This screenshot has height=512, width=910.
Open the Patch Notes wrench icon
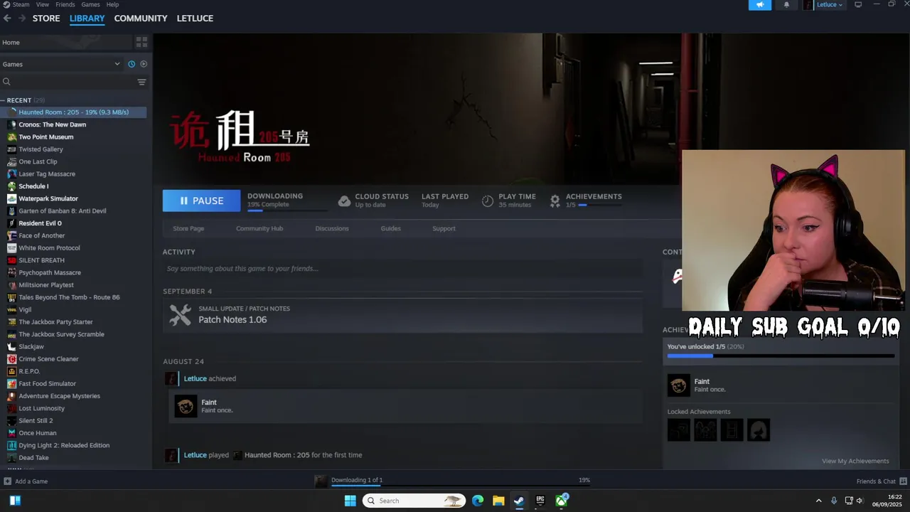pyautogui.click(x=181, y=315)
